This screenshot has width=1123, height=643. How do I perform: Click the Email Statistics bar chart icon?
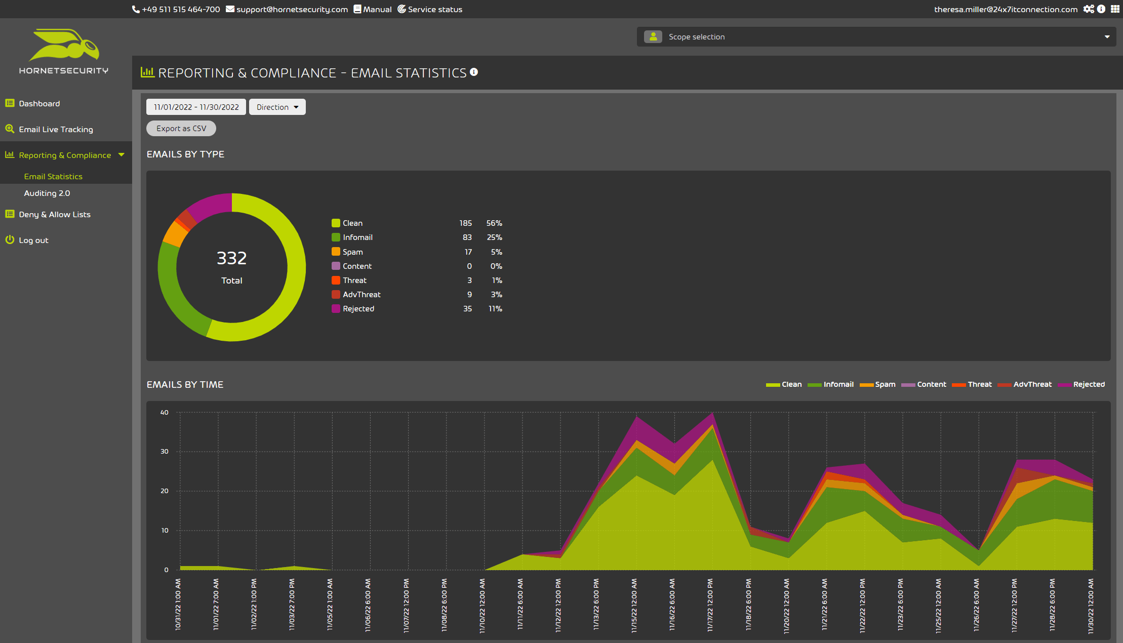pos(148,72)
